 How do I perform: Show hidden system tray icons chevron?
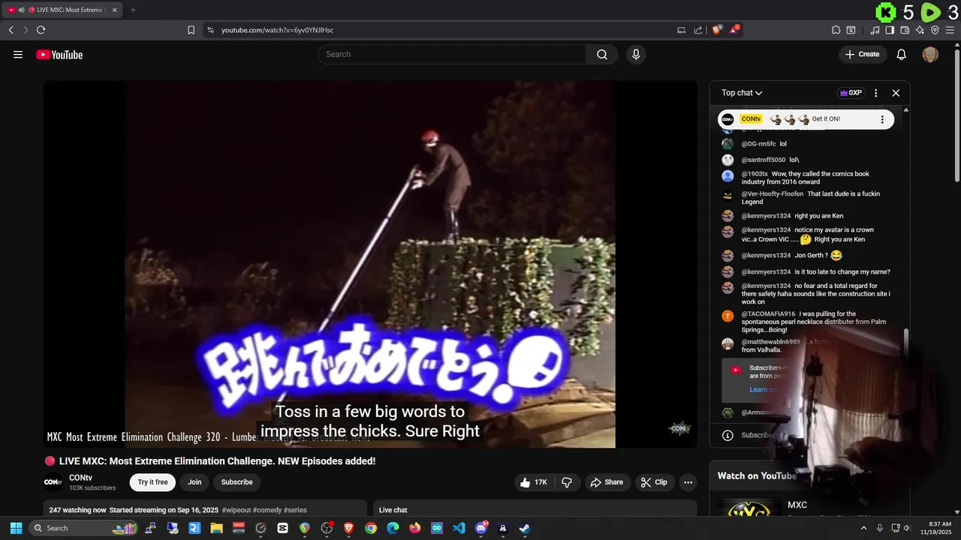point(863,528)
